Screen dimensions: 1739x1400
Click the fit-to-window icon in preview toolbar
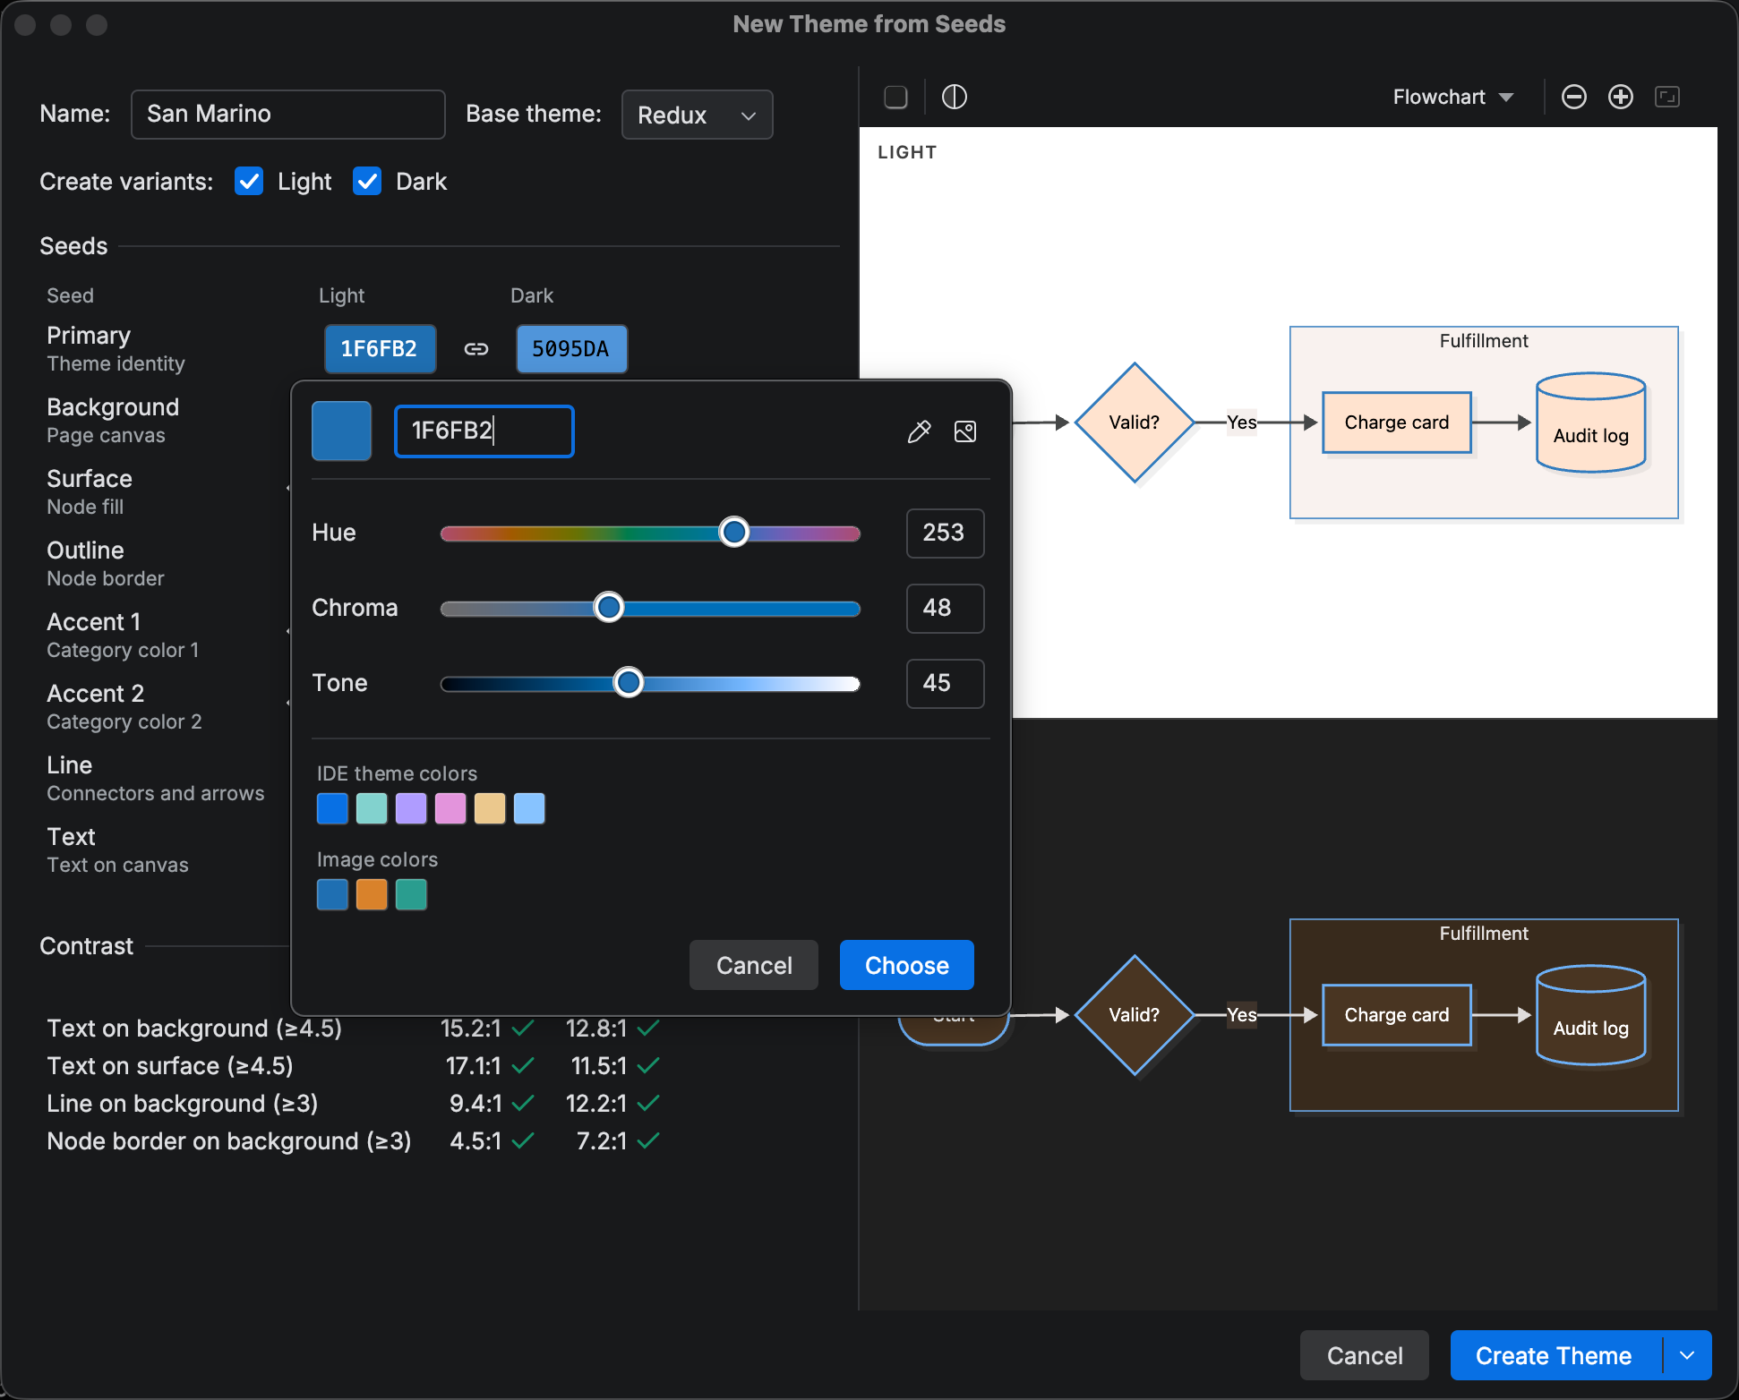pyautogui.click(x=1667, y=97)
